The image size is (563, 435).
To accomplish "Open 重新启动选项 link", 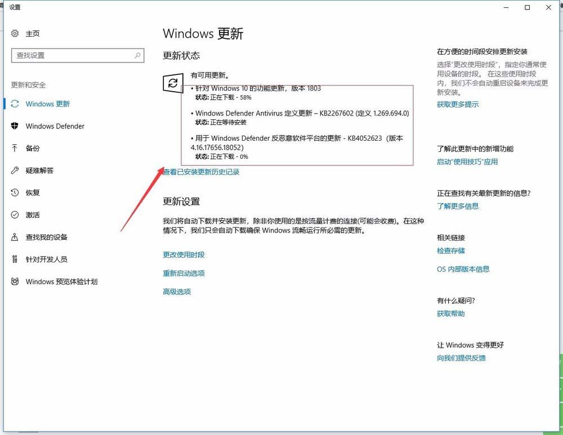I will click(184, 273).
